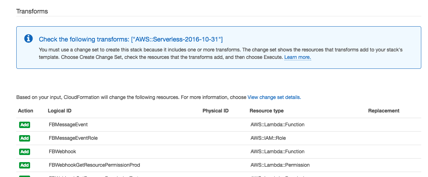The width and height of the screenshot is (428, 177).
Task: Select FBWebhookGetResourcePermissionProd logical ID
Action: (95, 165)
